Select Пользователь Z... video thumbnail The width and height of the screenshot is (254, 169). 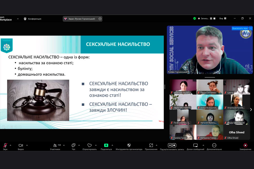pos(183,117)
